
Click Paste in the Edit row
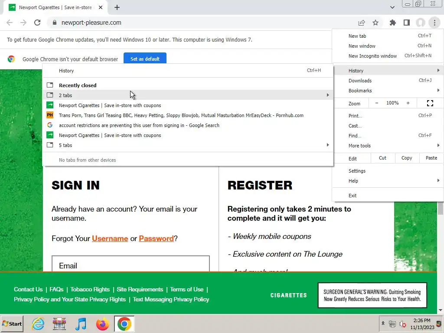(431, 158)
